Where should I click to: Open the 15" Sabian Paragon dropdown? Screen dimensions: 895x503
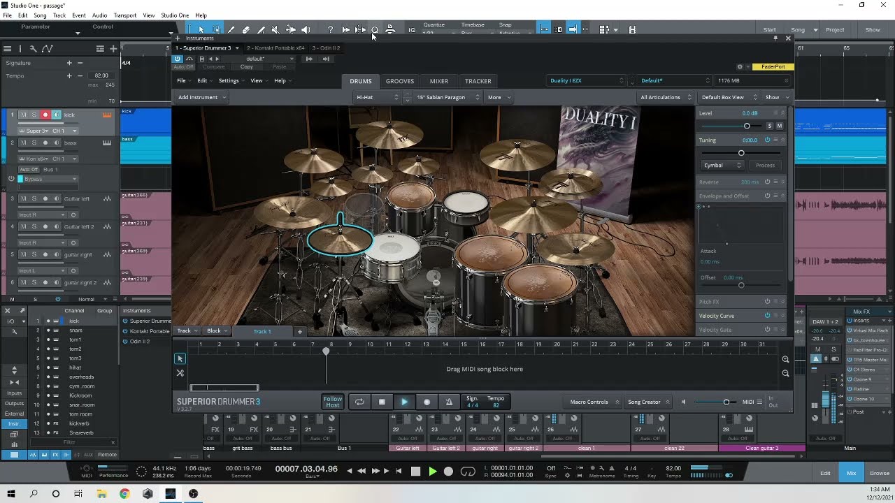pyautogui.click(x=447, y=97)
